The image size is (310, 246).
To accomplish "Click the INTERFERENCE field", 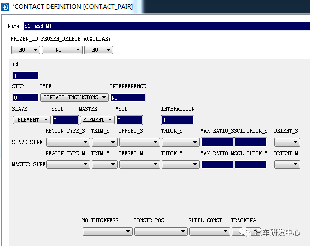I will click(127, 98).
